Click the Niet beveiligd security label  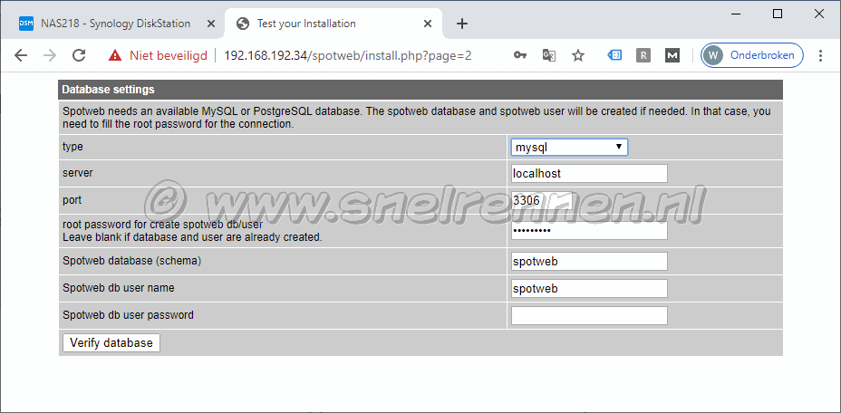(x=169, y=55)
